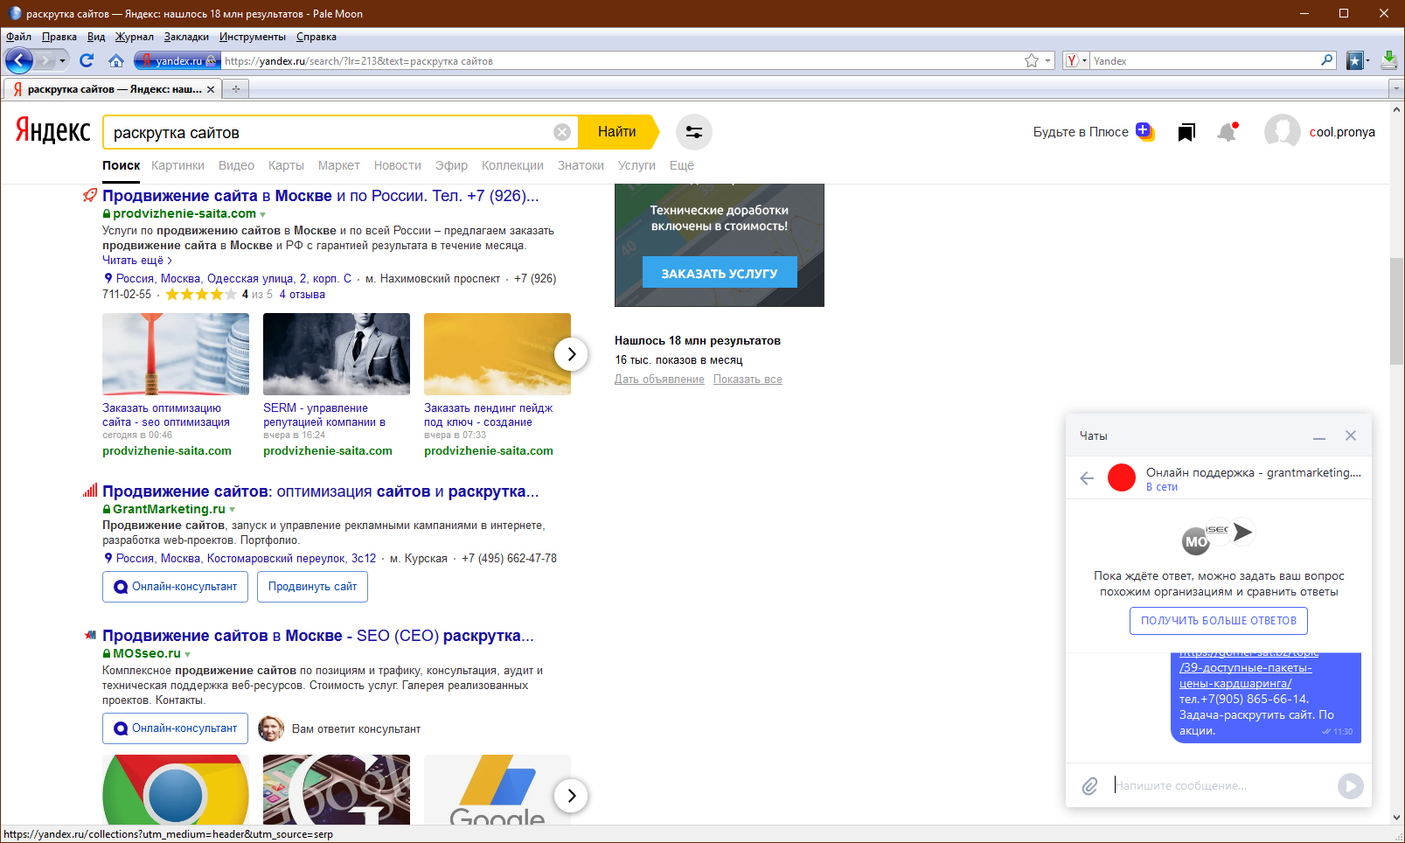The height and width of the screenshot is (843, 1405).
Task: Click the Будьте в Плюсе link
Action: click(1081, 132)
